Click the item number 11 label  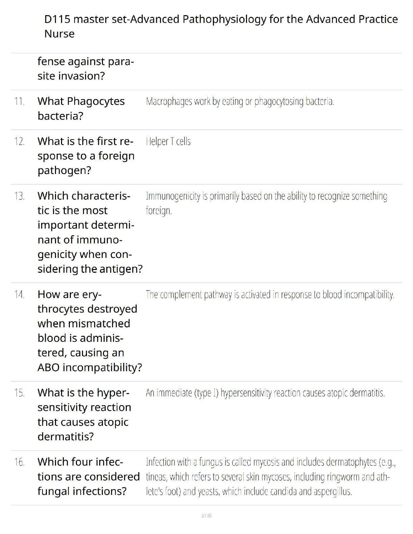coord(20,101)
